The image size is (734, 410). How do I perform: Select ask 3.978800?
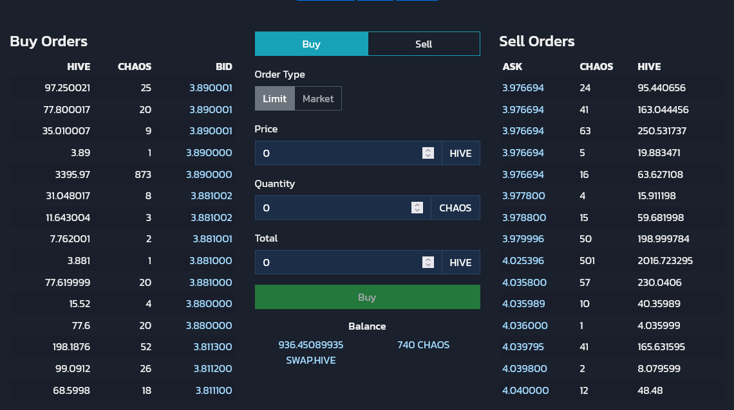524,218
